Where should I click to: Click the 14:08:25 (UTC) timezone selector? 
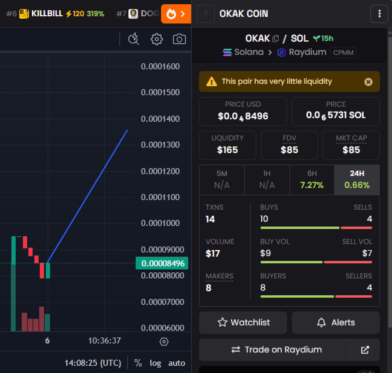[93, 363]
